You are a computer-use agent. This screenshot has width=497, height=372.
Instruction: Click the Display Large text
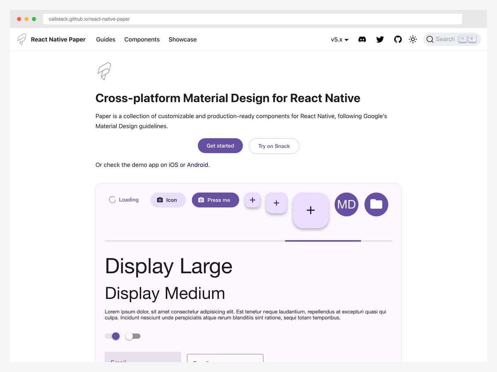pos(169,266)
